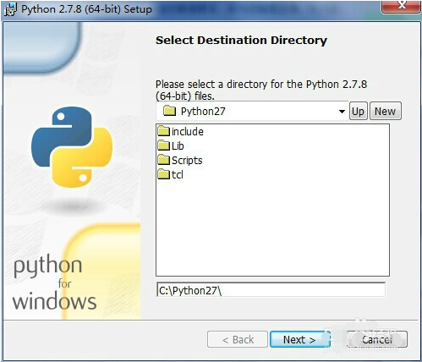Screen dimensions: 422x362
Task: Select the Lib folder name
Action: [178, 146]
